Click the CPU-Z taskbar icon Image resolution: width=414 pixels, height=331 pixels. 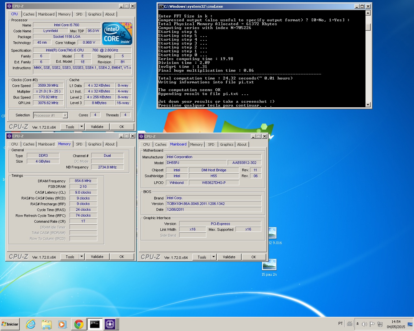(110, 324)
